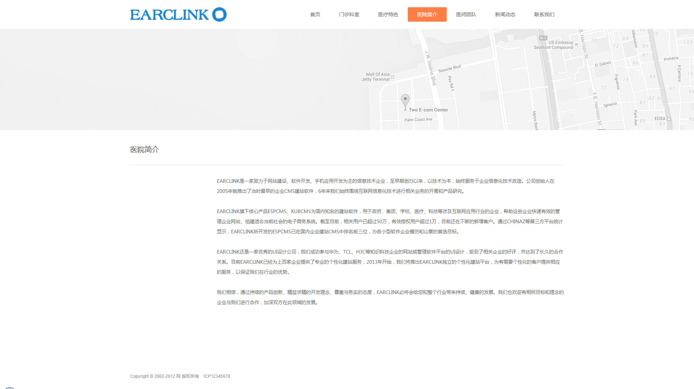Click the ICP12345678 footer text
Viewport: 694px width, 389px height.
coord(217,376)
